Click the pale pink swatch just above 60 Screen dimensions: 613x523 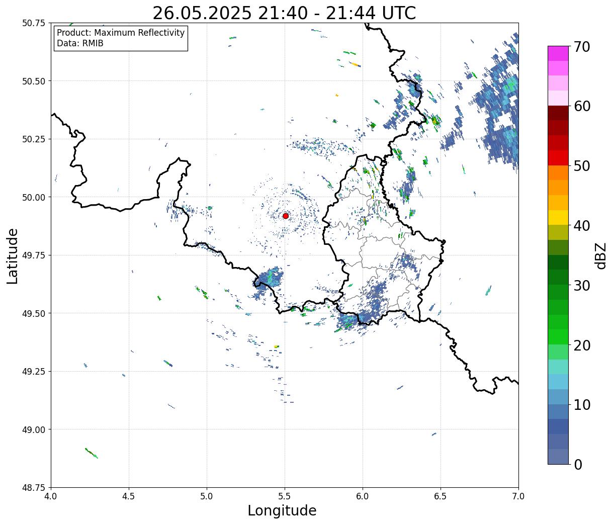558,98
